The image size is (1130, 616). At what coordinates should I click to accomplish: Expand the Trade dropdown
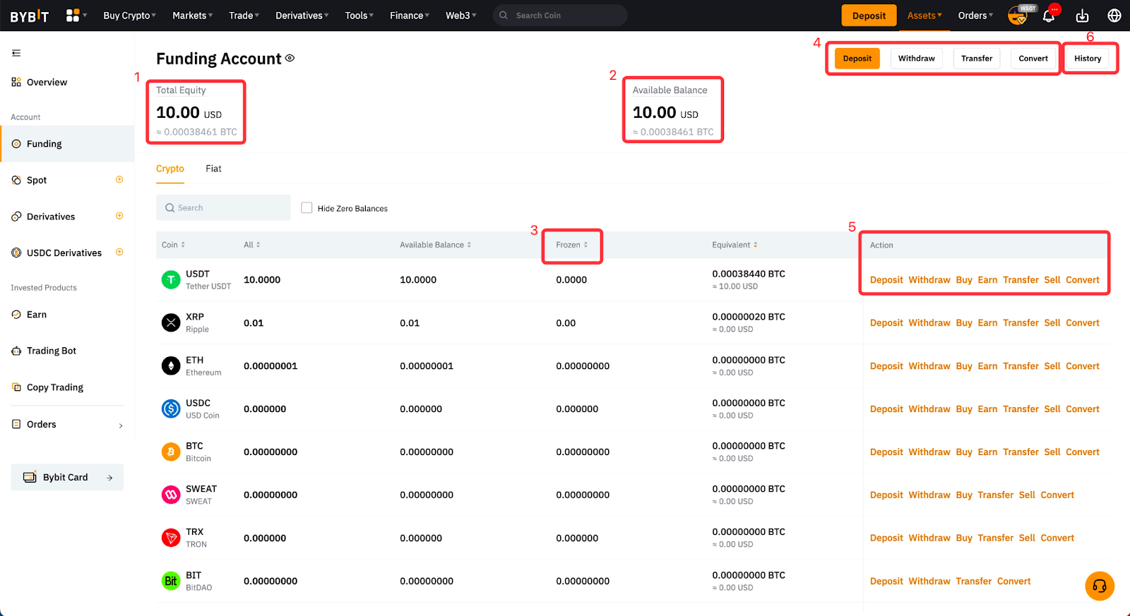pyautogui.click(x=244, y=16)
